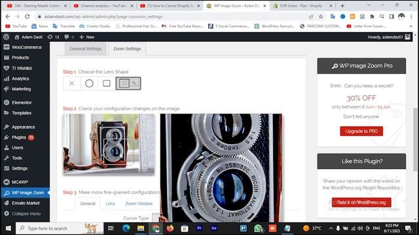
Task: Select the no-lens X shape option
Action: [x=71, y=84]
